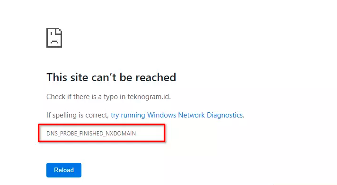The image size is (337, 185).
Task: Click the sad page error icon
Action: coord(54,38)
